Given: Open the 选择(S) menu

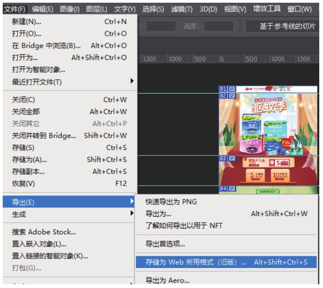Looking at the screenshot, I should coord(153,9).
